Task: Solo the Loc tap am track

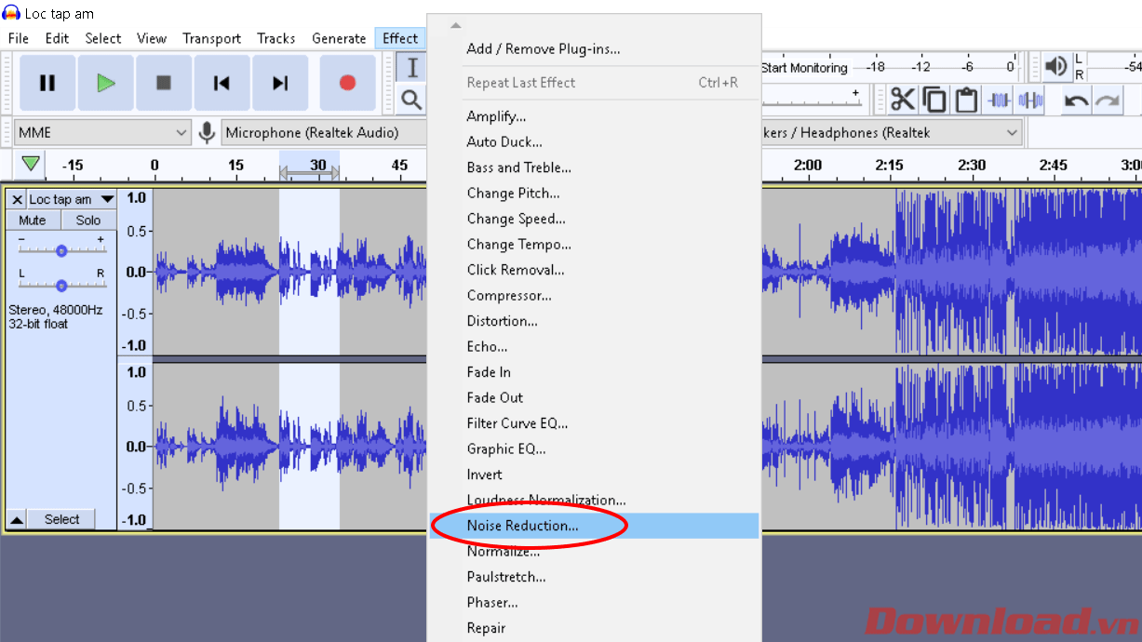Action: [87, 220]
